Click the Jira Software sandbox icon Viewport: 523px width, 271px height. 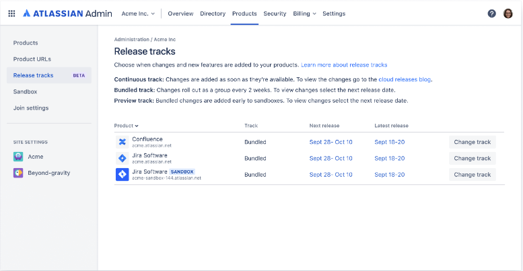pyautogui.click(x=123, y=174)
